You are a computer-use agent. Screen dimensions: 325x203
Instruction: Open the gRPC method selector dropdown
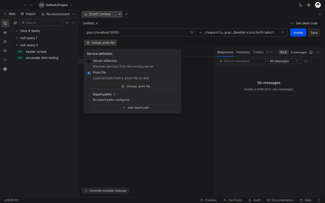[241, 32]
